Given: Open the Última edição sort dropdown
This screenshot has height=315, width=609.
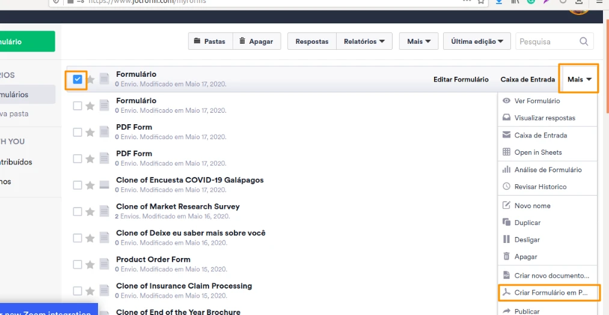Looking at the screenshot, I should [x=477, y=41].
